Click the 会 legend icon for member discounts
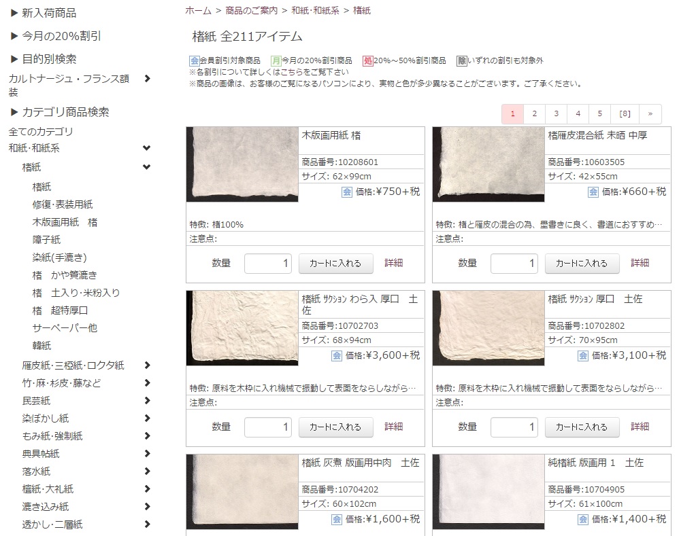 [x=195, y=60]
